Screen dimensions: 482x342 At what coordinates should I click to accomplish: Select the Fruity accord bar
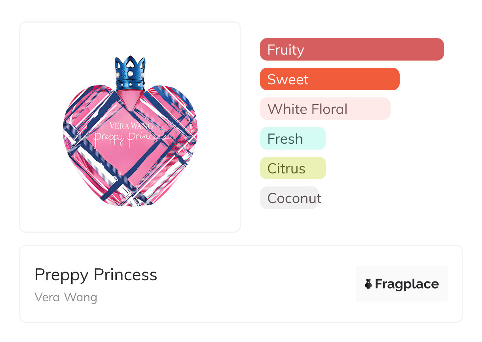(351, 49)
